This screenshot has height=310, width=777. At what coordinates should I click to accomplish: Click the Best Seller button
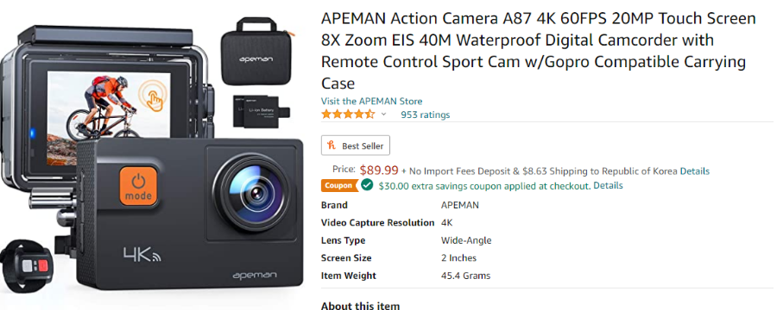[x=356, y=146]
